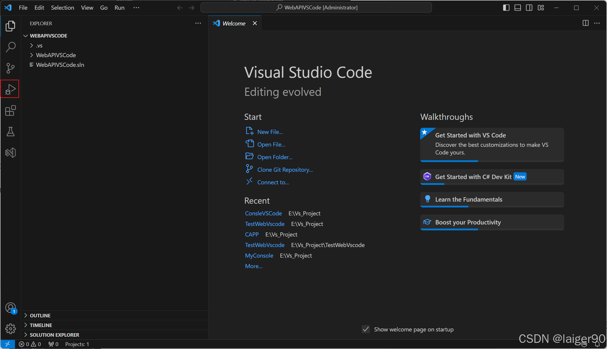Viewport: 607px width, 349px height.
Task: Open Run and Debug view
Action: 11,89
